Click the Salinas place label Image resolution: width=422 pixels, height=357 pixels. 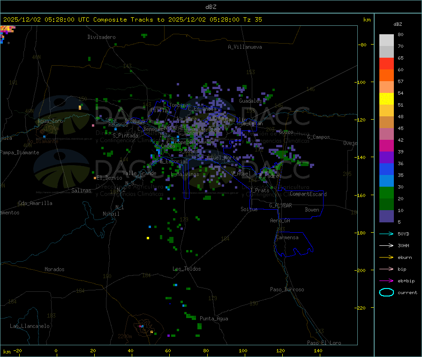pyautogui.click(x=81, y=190)
